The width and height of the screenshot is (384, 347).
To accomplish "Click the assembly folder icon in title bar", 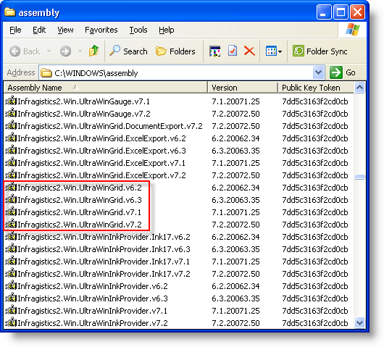I will point(10,12).
